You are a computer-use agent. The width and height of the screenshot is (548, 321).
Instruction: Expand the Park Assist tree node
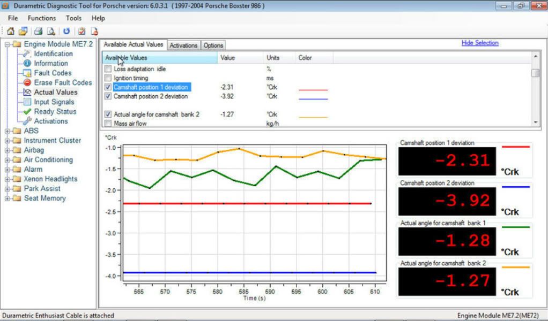7,189
